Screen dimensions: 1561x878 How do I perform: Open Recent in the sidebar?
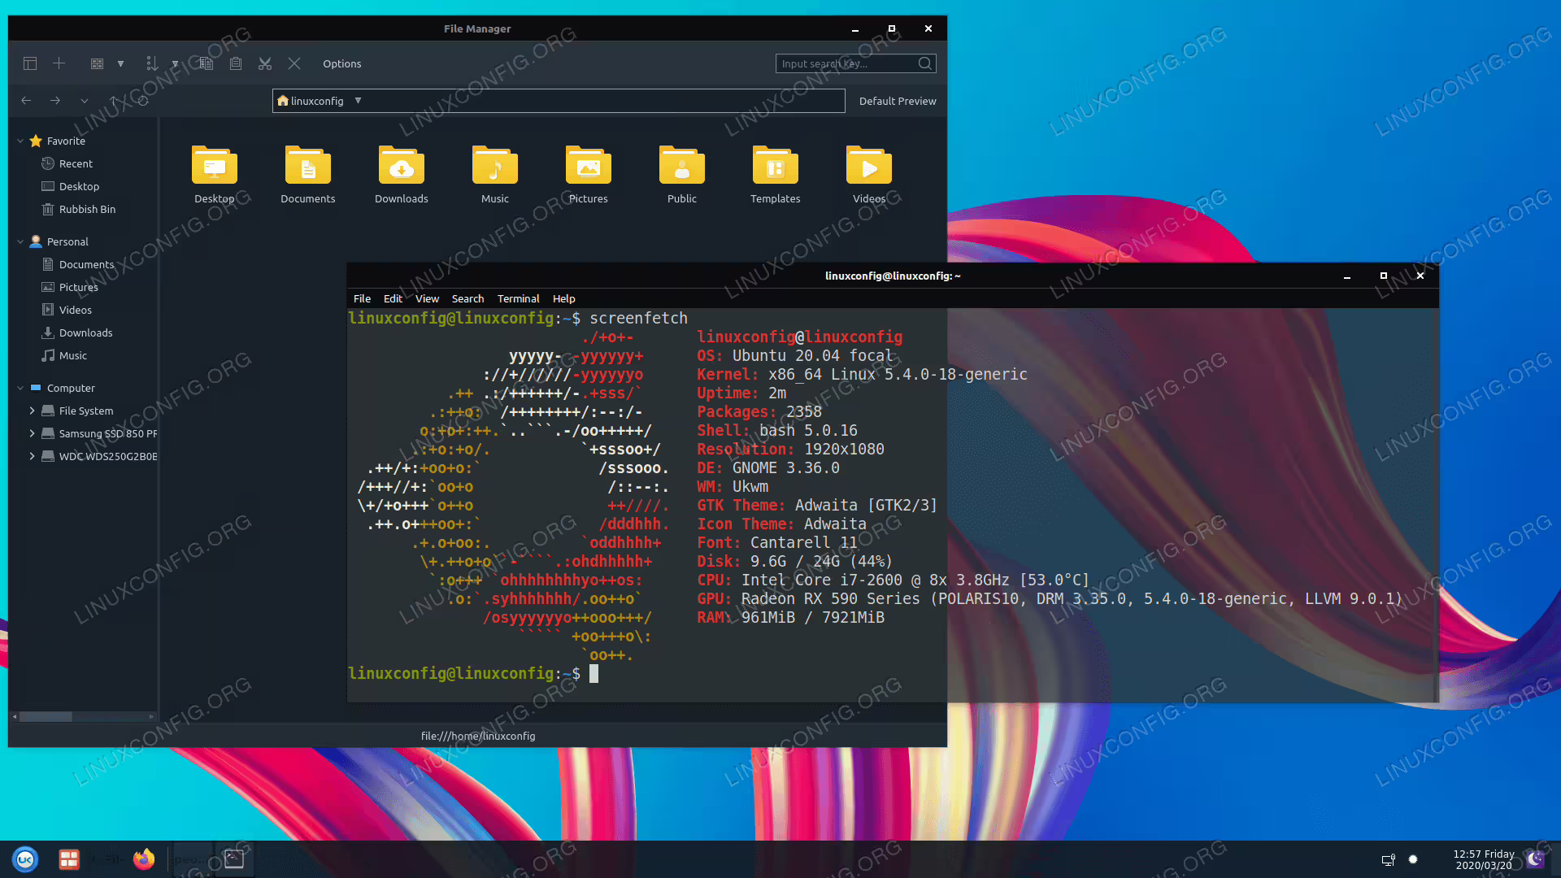tap(76, 163)
